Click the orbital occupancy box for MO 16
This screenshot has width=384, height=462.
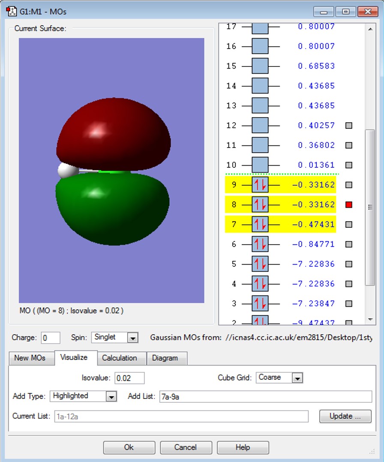click(260, 46)
